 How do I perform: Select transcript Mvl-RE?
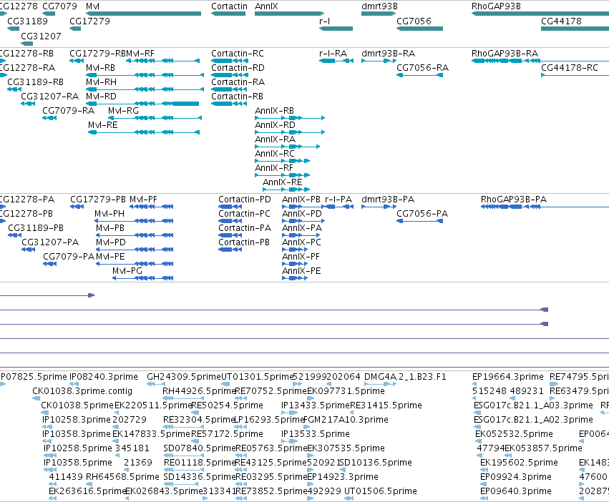click(103, 125)
